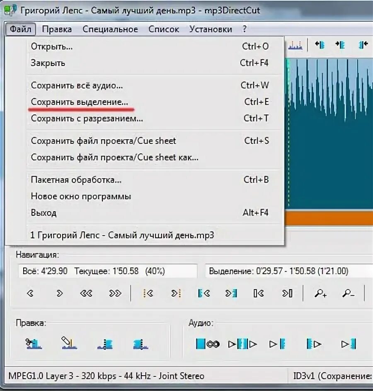Click the scissors cut icon under Правка

click(x=34, y=343)
